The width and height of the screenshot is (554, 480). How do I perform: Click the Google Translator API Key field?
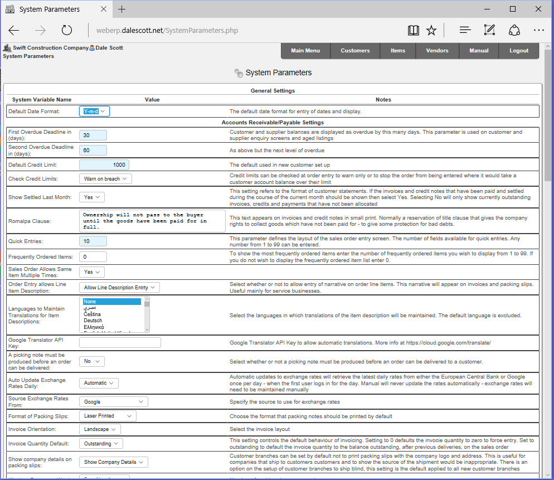coord(120,342)
